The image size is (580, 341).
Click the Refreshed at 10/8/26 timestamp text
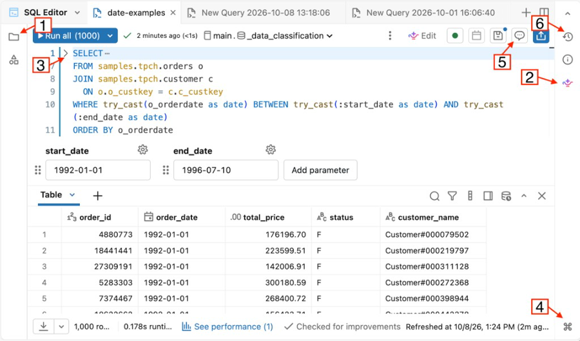(477, 327)
